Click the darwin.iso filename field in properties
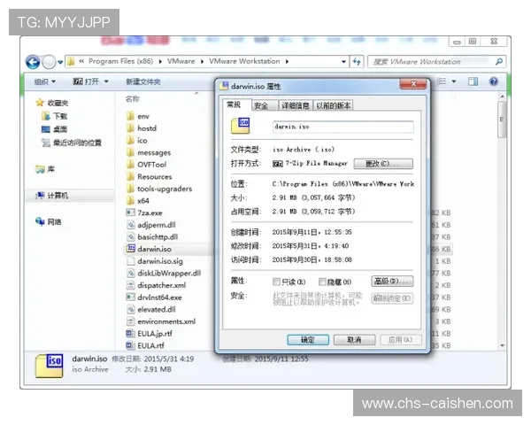The height and width of the screenshot is (425, 531). [x=343, y=127]
